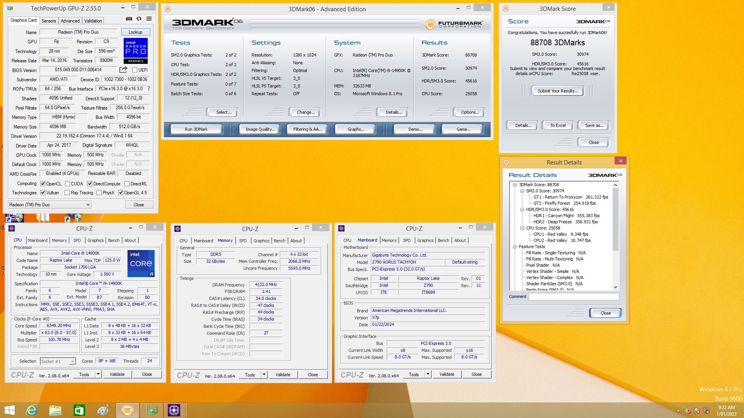Toggle the UEFI checkbox
This screenshot has height=418, width=744.
134,70
